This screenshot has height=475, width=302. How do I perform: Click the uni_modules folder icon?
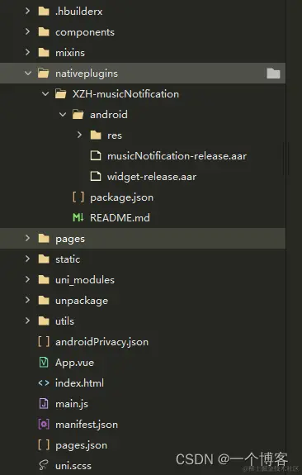click(x=44, y=280)
